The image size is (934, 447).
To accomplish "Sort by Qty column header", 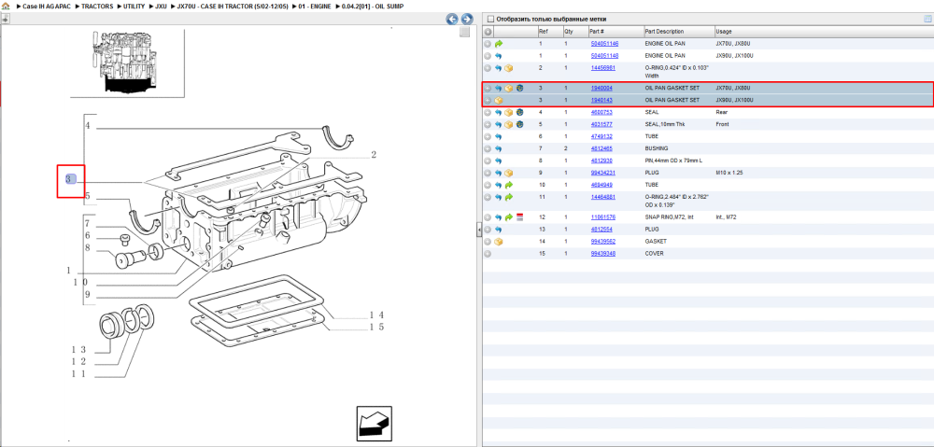I will [x=568, y=32].
